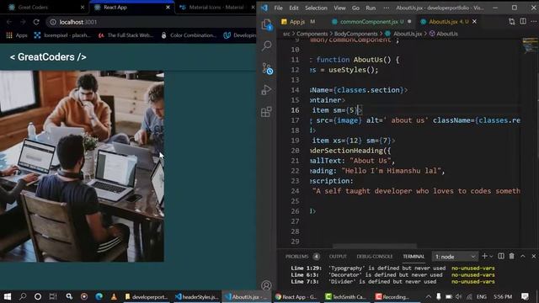Switch to the App.js editor tab

(x=297, y=22)
